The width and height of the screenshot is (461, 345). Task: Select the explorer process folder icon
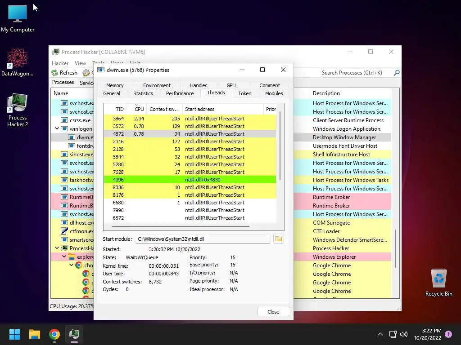pos(72,257)
